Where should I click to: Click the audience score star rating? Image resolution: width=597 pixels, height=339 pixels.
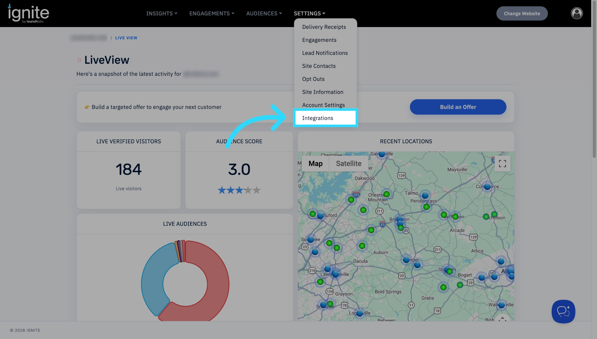click(x=239, y=190)
